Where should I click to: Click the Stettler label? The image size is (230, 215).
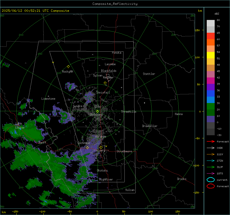click(x=149, y=74)
